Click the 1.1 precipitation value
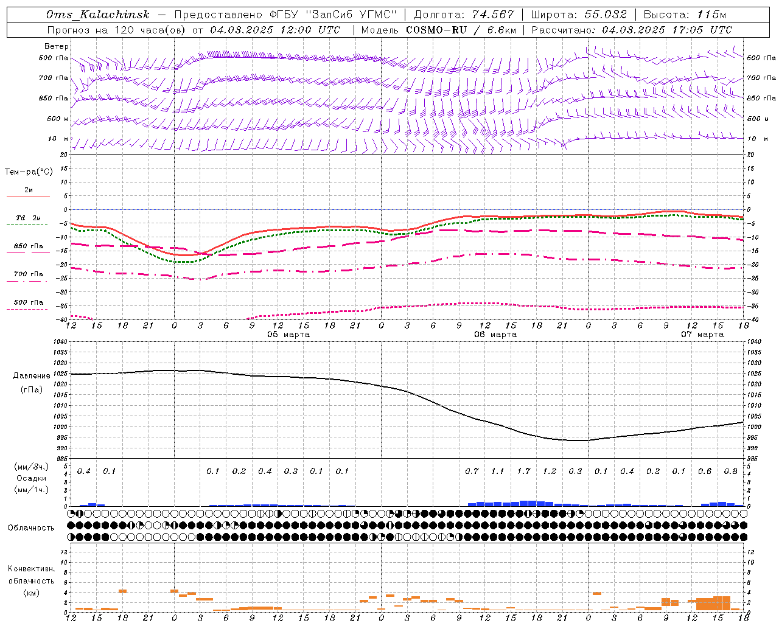This screenshot has height=623, width=779. coord(498,471)
